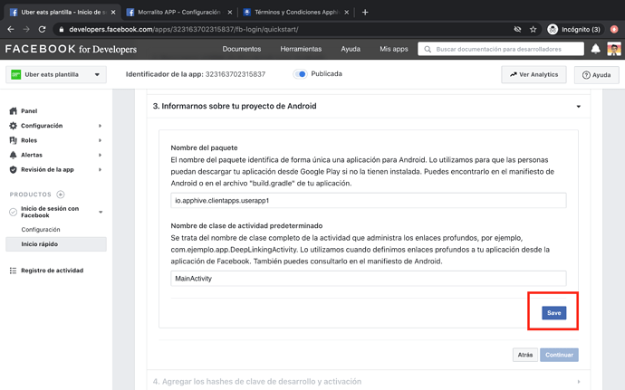Toggle the Publicada switch

point(300,74)
